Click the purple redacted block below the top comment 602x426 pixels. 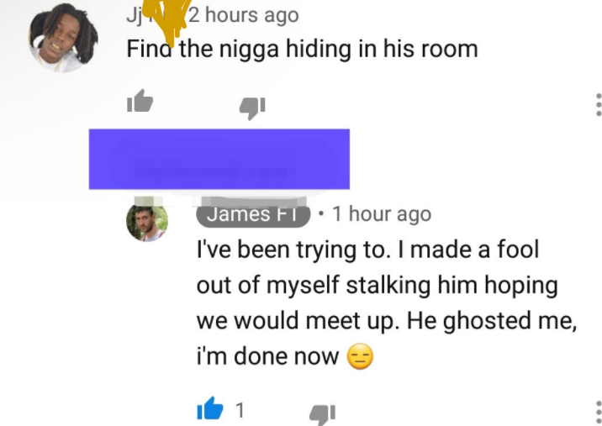click(x=219, y=159)
